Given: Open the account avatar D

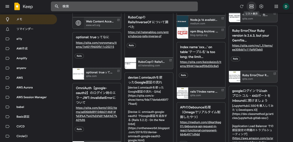Looking at the screenshot, I should (286, 7).
